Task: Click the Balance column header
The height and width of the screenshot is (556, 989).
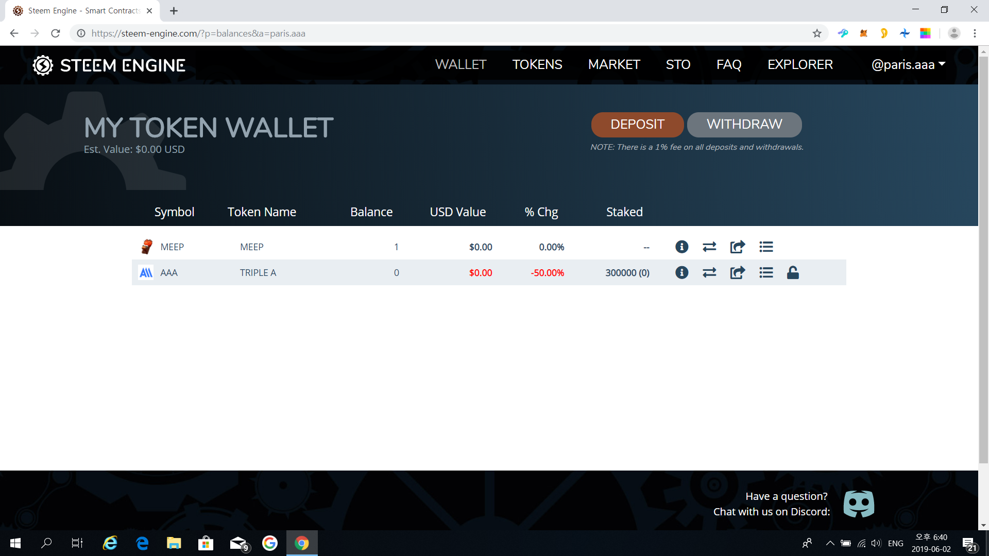Action: pyautogui.click(x=371, y=212)
